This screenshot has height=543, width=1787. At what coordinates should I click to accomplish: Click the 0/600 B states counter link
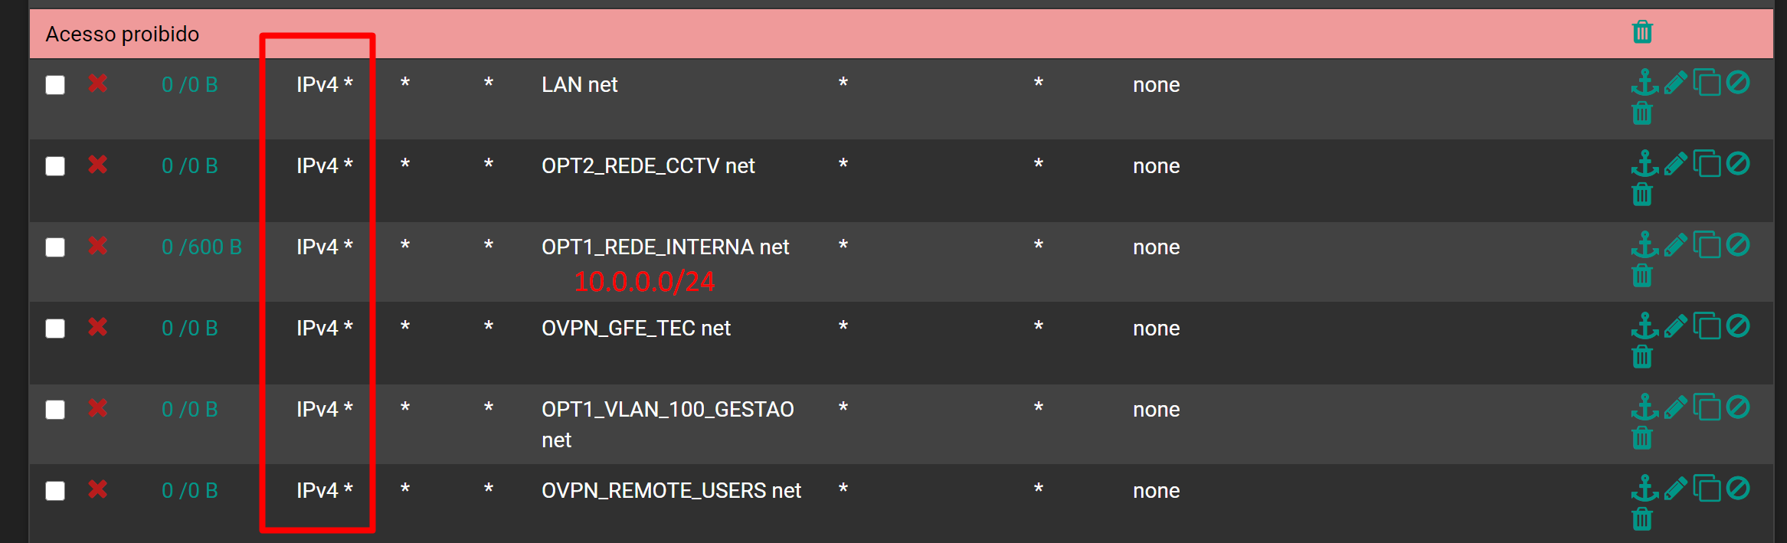[202, 247]
